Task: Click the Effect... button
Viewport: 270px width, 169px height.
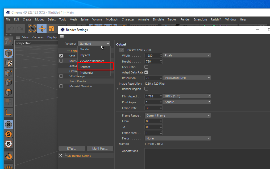Action: coord(72,149)
